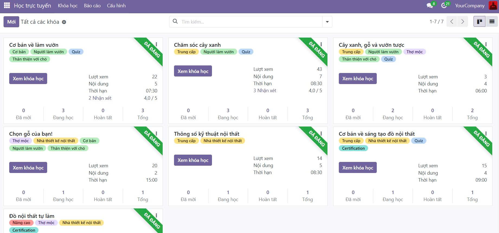
Task: Click the search magnifier icon
Action: (x=175, y=21)
